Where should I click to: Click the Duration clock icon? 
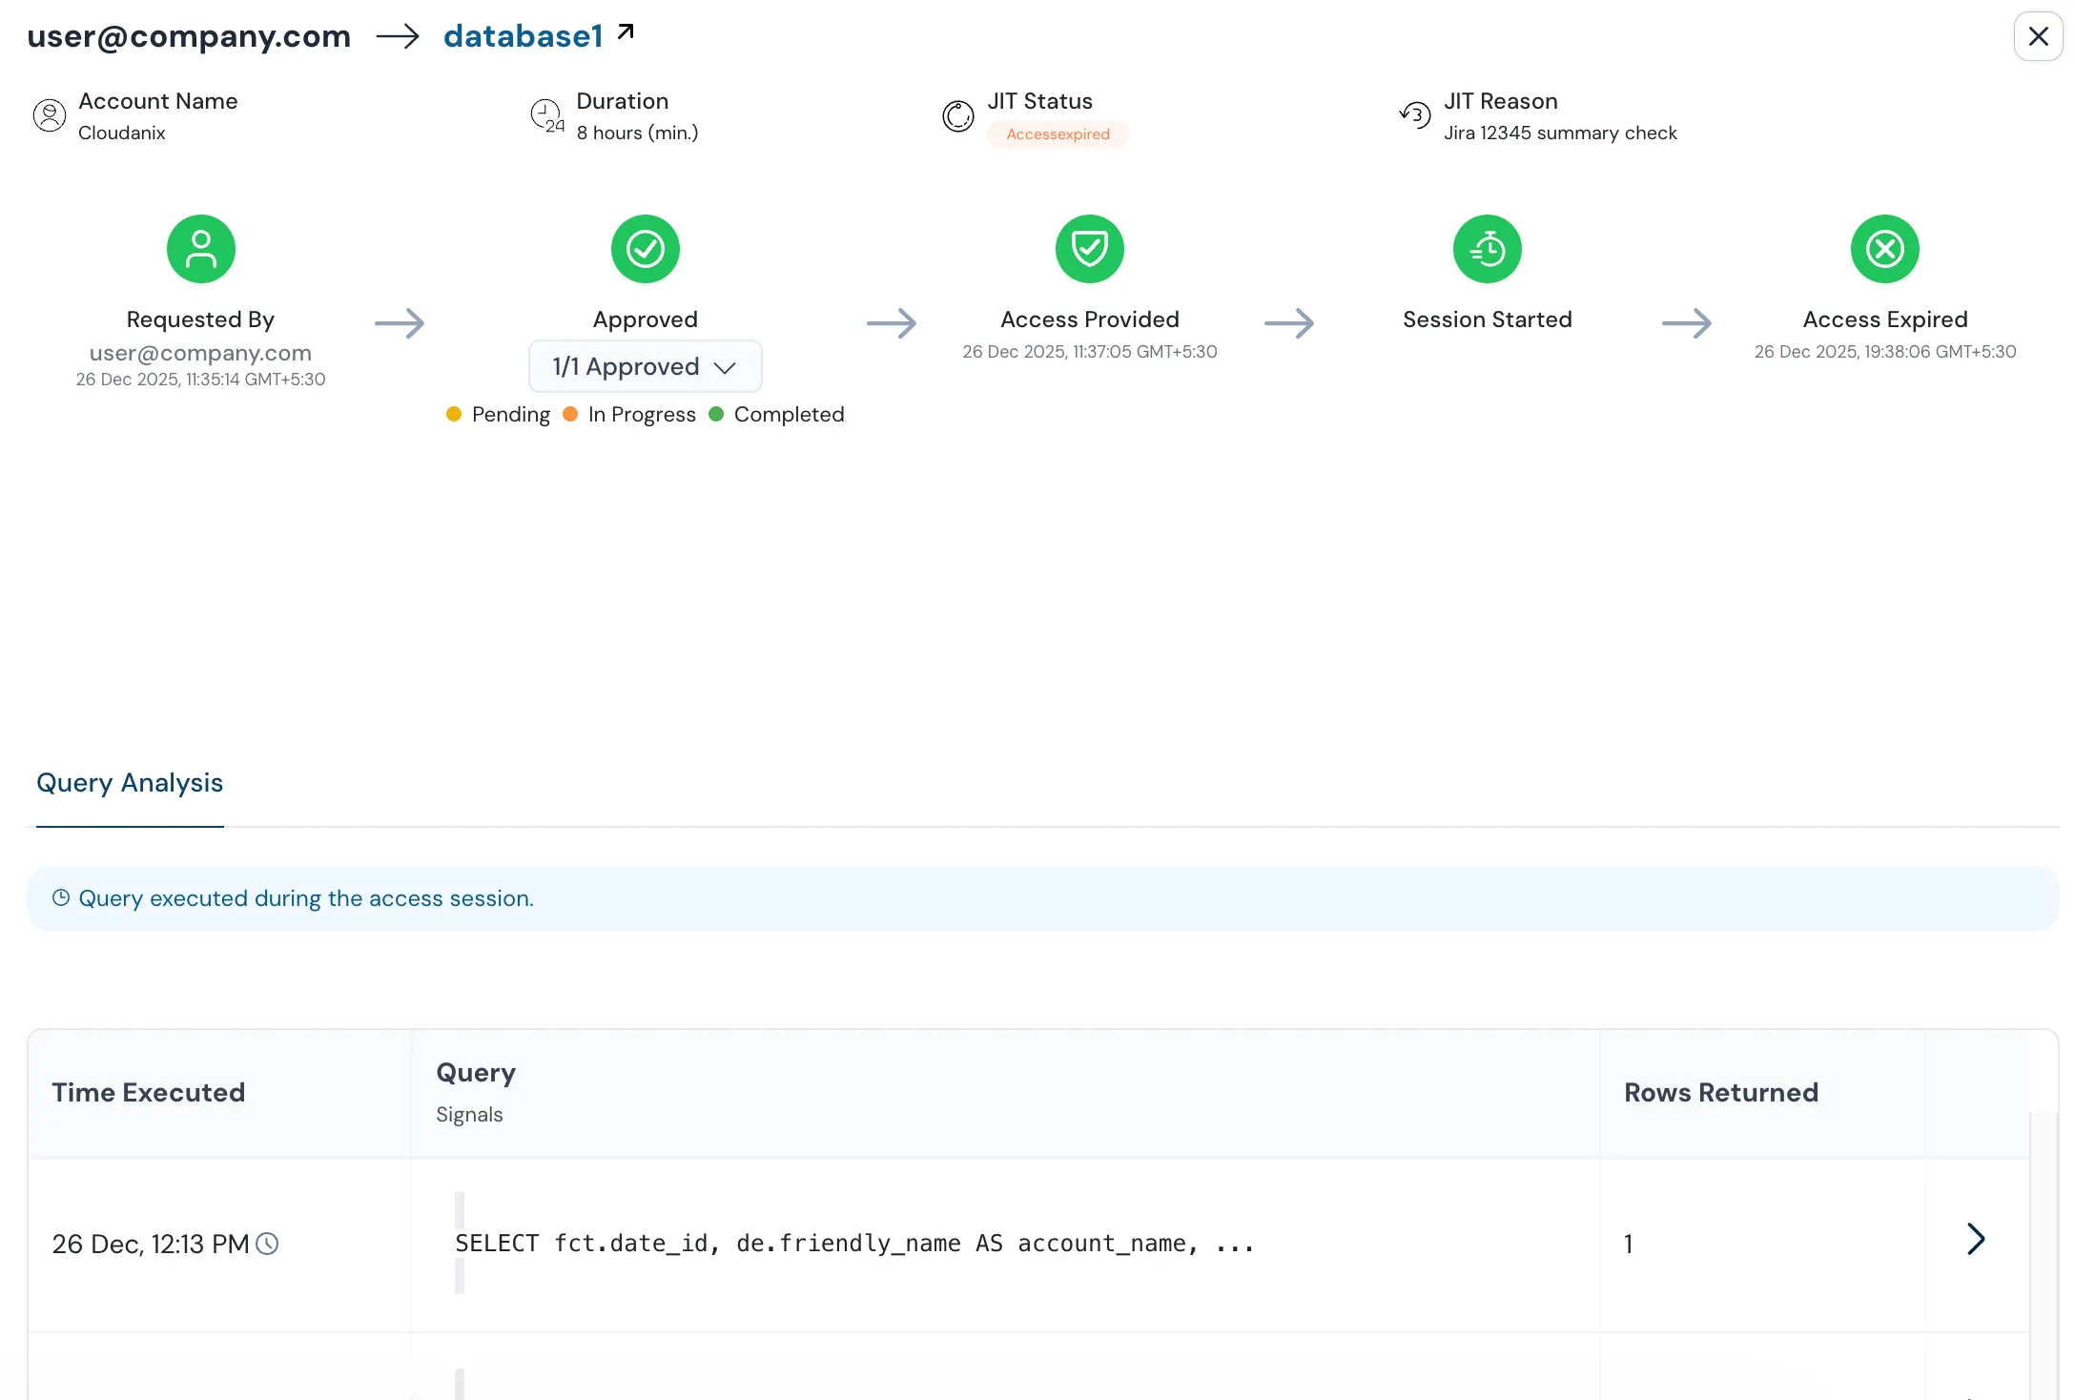coord(547,115)
